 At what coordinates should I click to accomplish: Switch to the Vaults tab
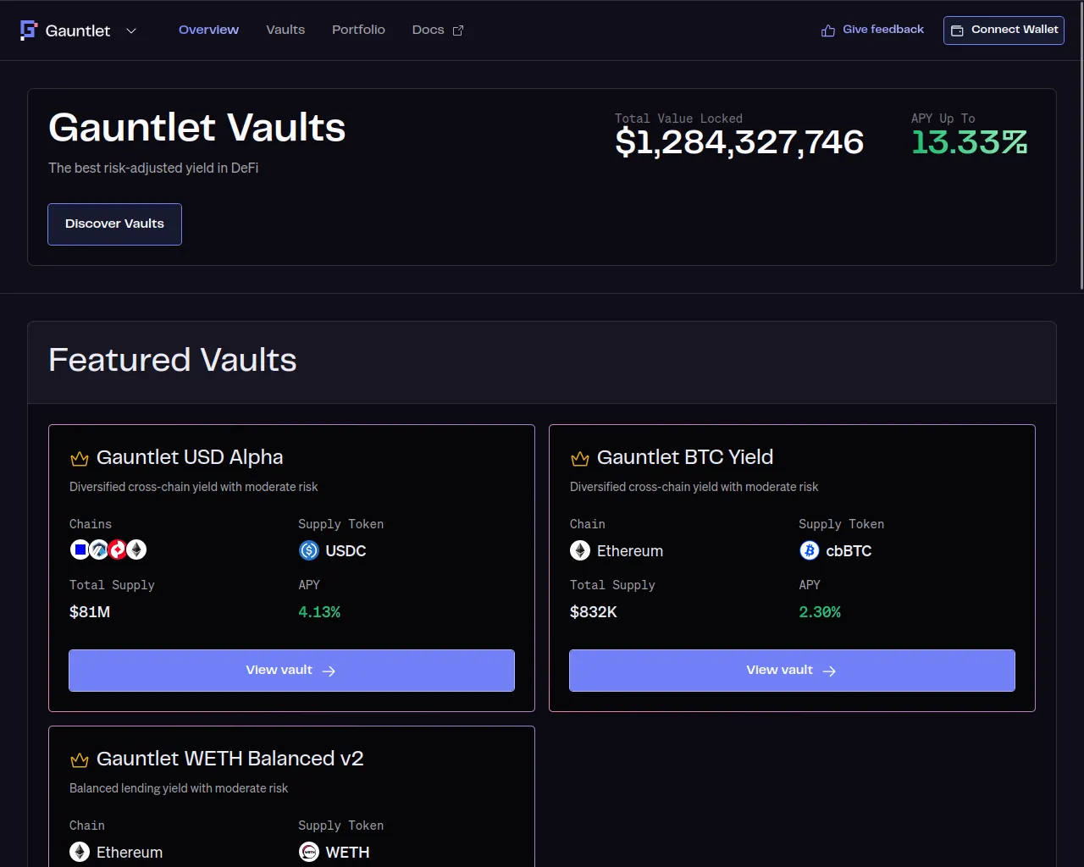pos(285,30)
